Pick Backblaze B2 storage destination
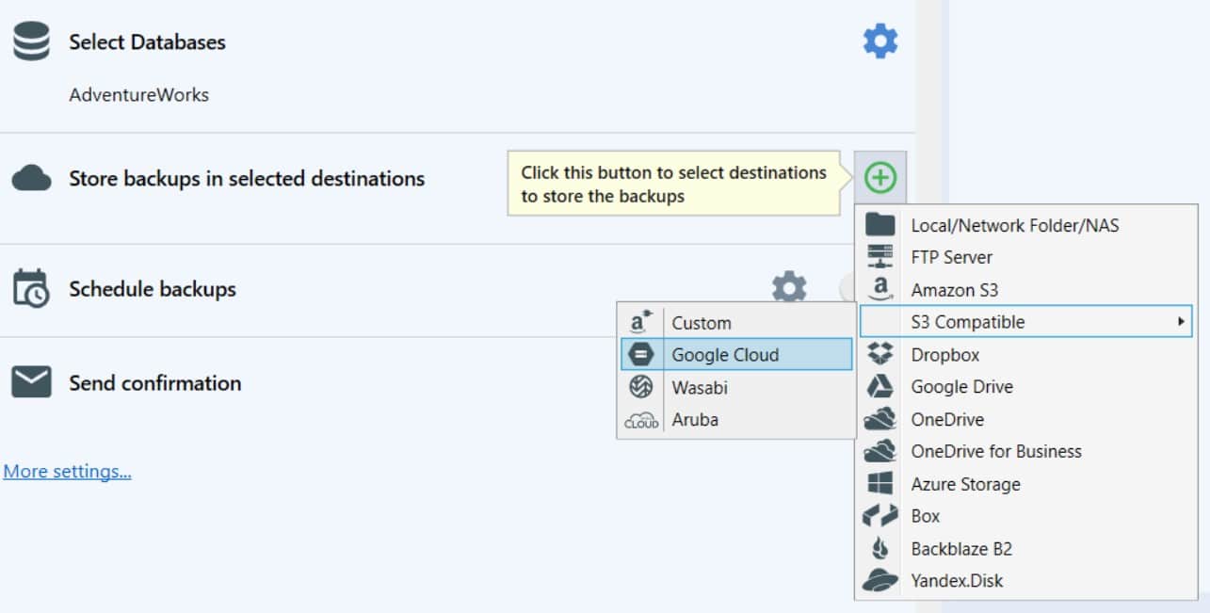This screenshot has width=1210, height=613. point(963,548)
